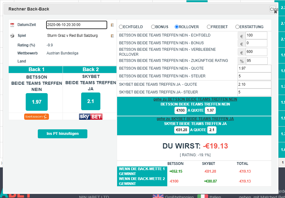
Task: Click the Ins PT hinzufügen button
Action: coord(63,134)
